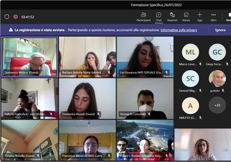The height and width of the screenshot is (162, 231).
Task: Expand the +35 additional participants
Action: pyautogui.click(x=217, y=105)
